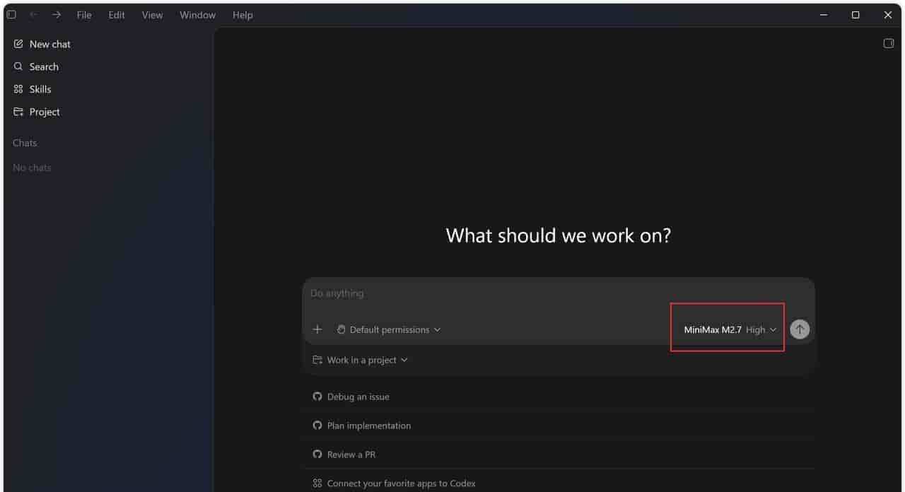
Task: Open the Help menu
Action: (243, 15)
